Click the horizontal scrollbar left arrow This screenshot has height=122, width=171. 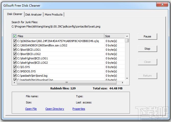[x=14, y=83]
